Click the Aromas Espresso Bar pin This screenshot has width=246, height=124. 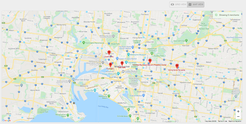tap(150, 61)
